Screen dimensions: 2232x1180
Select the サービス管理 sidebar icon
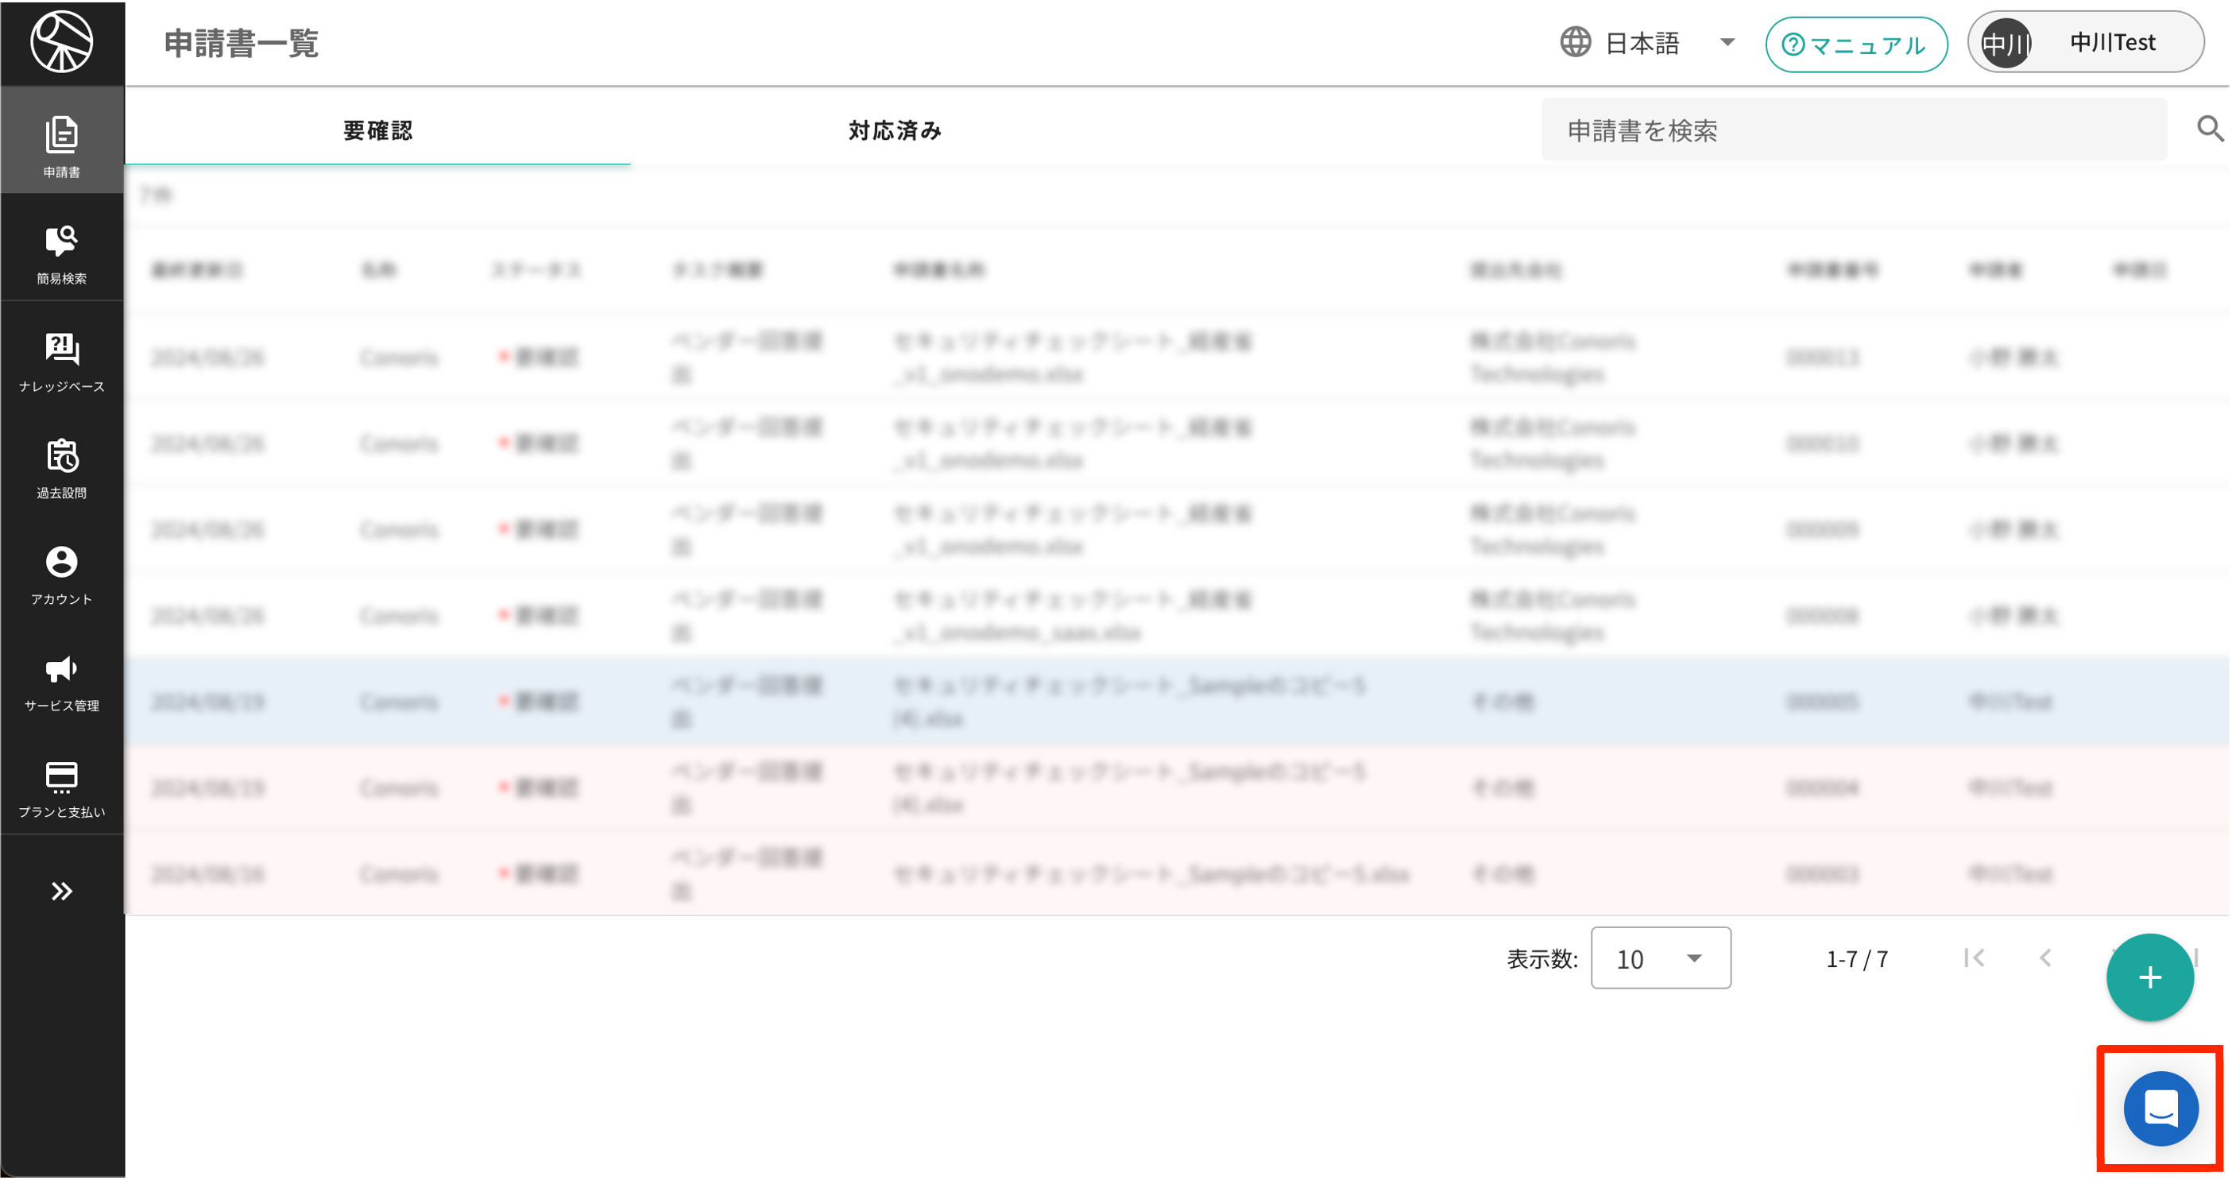click(x=60, y=680)
